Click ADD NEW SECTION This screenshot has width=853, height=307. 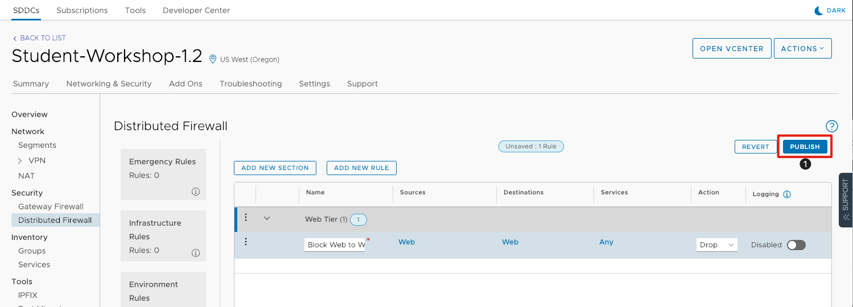pyautogui.click(x=275, y=168)
